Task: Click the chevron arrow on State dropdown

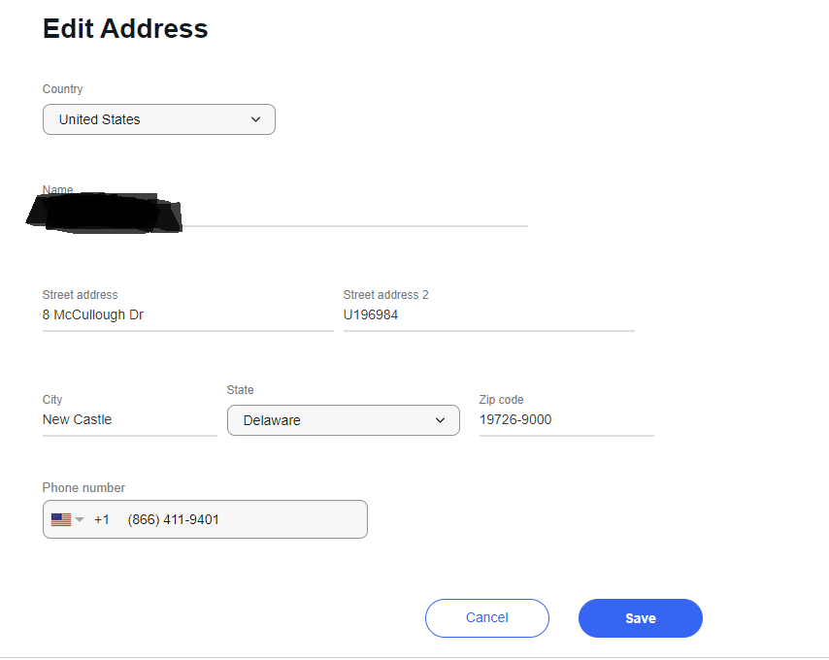Action: coord(441,420)
